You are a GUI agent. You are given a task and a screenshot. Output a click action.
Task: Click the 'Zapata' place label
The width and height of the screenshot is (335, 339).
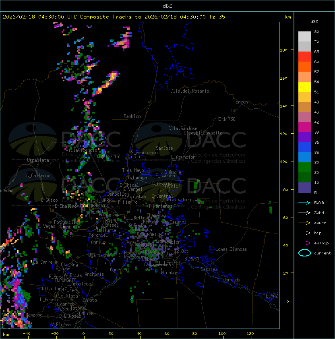click(x=89, y=300)
